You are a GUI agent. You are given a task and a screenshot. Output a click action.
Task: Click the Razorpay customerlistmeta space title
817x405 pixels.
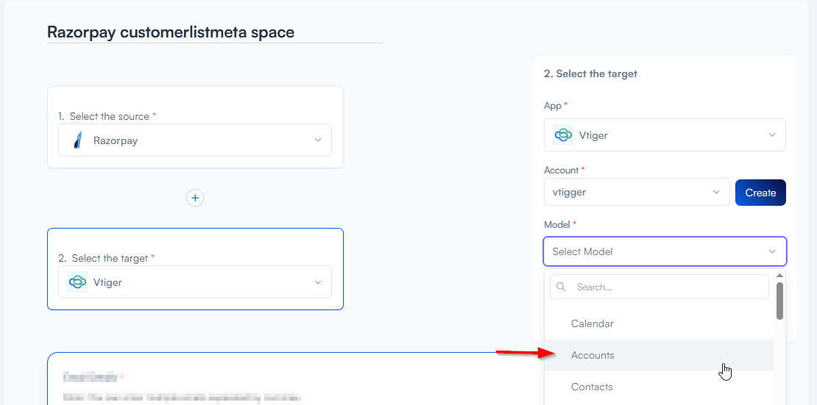coord(171,32)
